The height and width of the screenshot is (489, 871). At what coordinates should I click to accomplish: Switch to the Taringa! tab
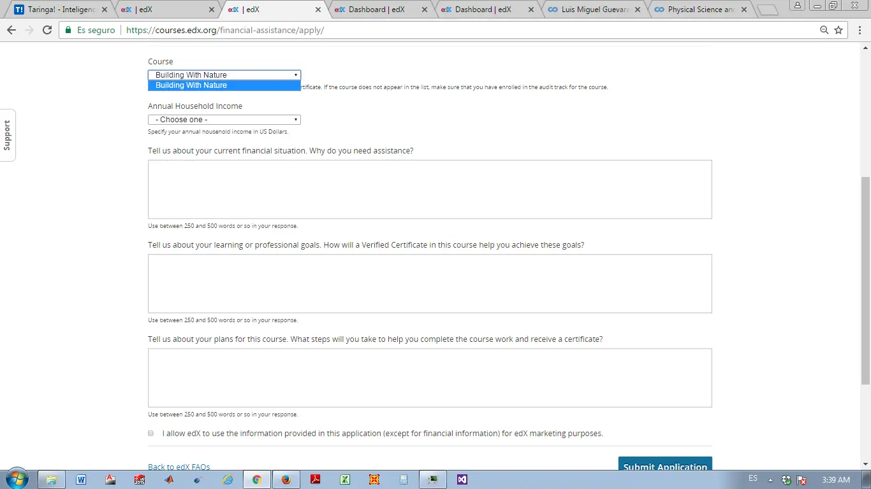coord(61,10)
